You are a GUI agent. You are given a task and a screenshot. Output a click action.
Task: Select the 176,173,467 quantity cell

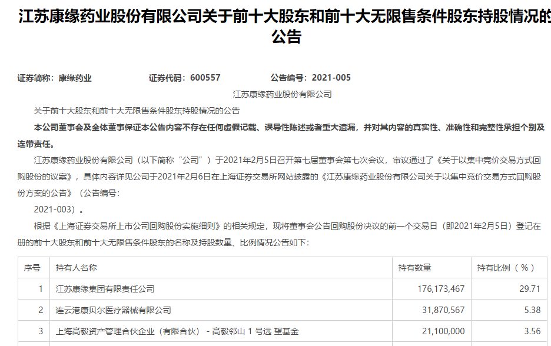point(432,289)
